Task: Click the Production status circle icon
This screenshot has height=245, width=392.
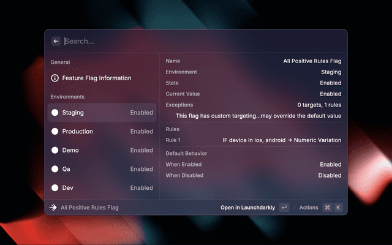Action: pyautogui.click(x=55, y=132)
